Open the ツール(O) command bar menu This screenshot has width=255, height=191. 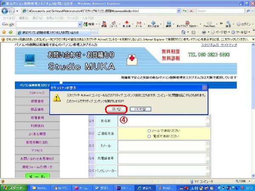(241, 32)
